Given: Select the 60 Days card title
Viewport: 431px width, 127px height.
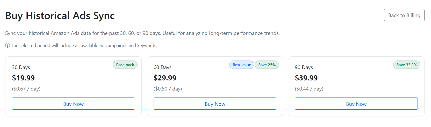Looking at the screenshot, I should coord(162,68).
